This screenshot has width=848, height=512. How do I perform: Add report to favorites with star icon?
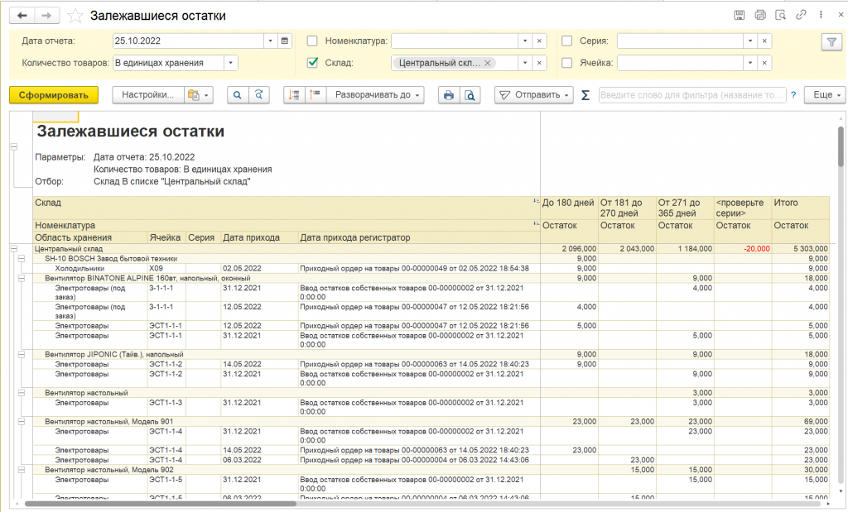[x=75, y=16]
